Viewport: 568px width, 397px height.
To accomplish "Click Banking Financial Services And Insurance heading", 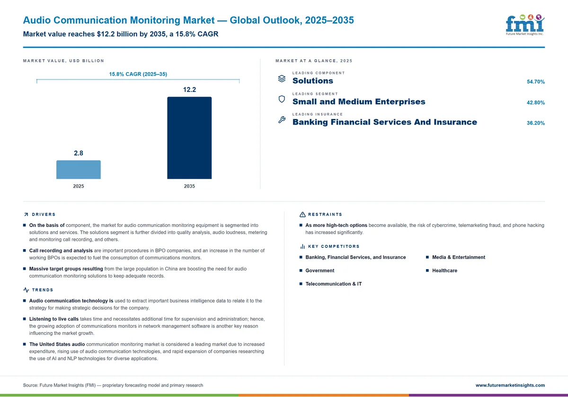I will coord(385,122).
